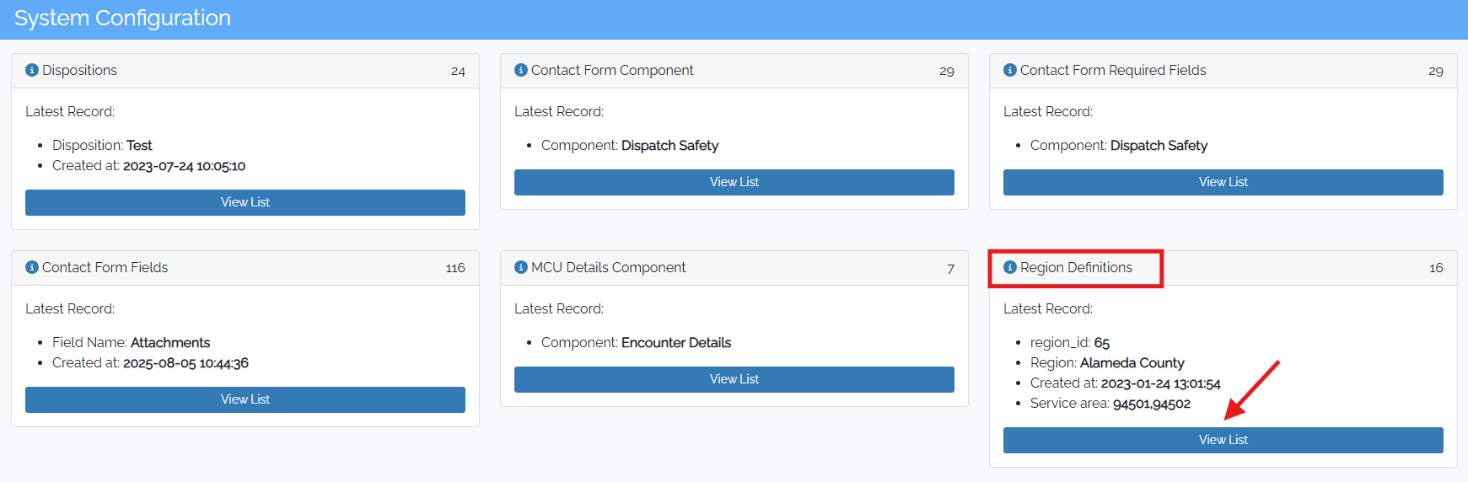
Task: Click the MCU Details Component info icon
Action: coord(521,267)
